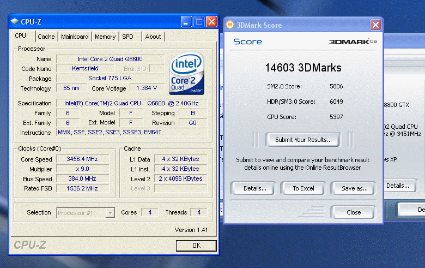Export results with To Excel button

pos(303,188)
